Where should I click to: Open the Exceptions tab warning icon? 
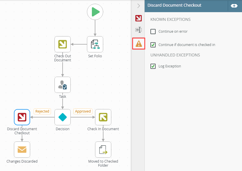[139, 44]
